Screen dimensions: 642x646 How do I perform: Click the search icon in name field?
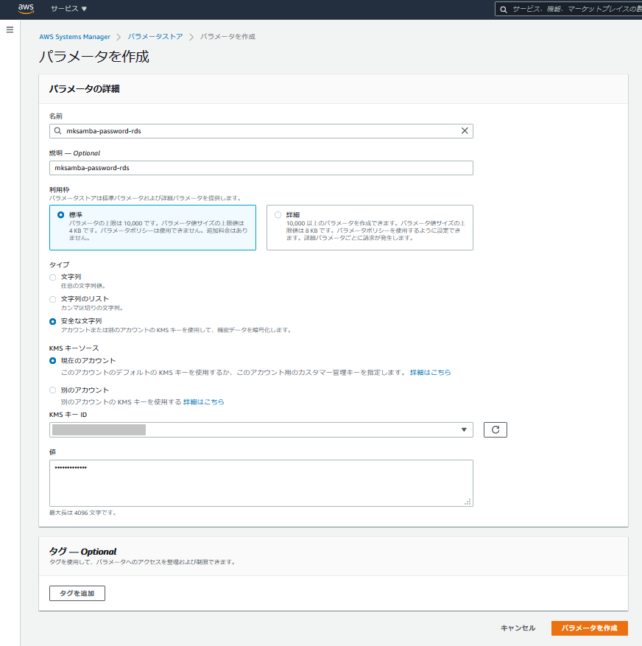58,130
